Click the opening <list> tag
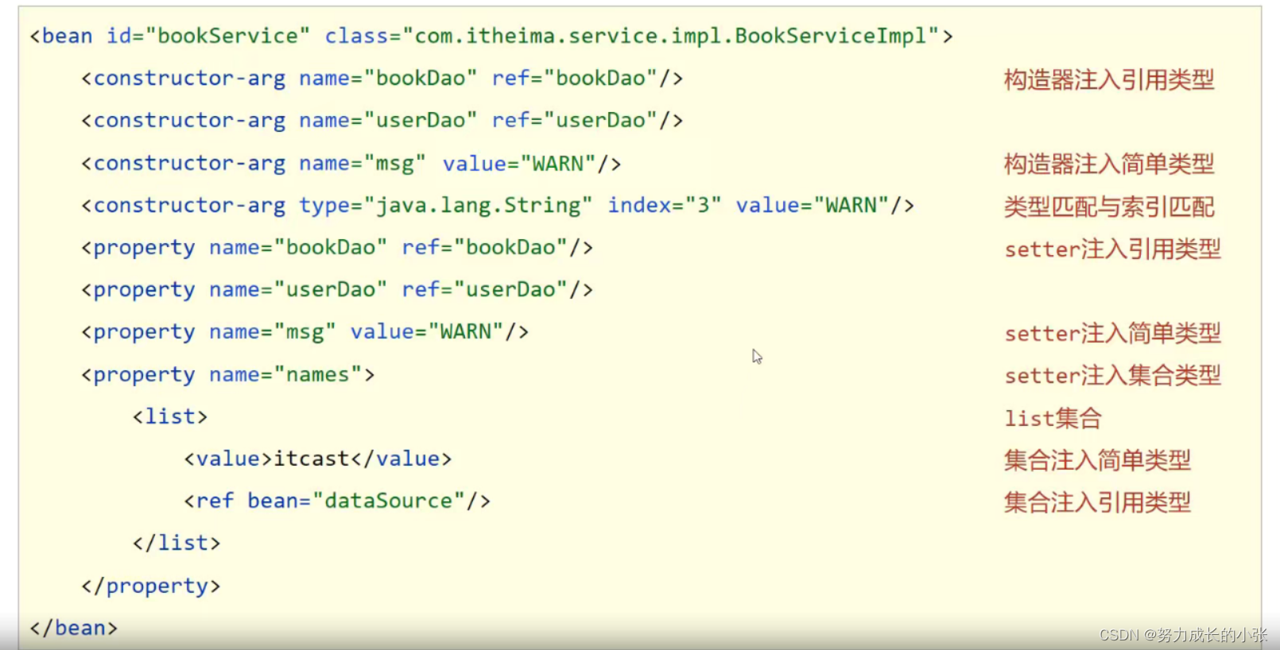Image resolution: width=1280 pixels, height=650 pixels. click(170, 416)
